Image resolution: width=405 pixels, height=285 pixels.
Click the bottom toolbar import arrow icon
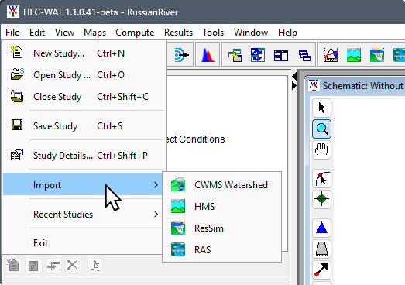(x=53, y=266)
